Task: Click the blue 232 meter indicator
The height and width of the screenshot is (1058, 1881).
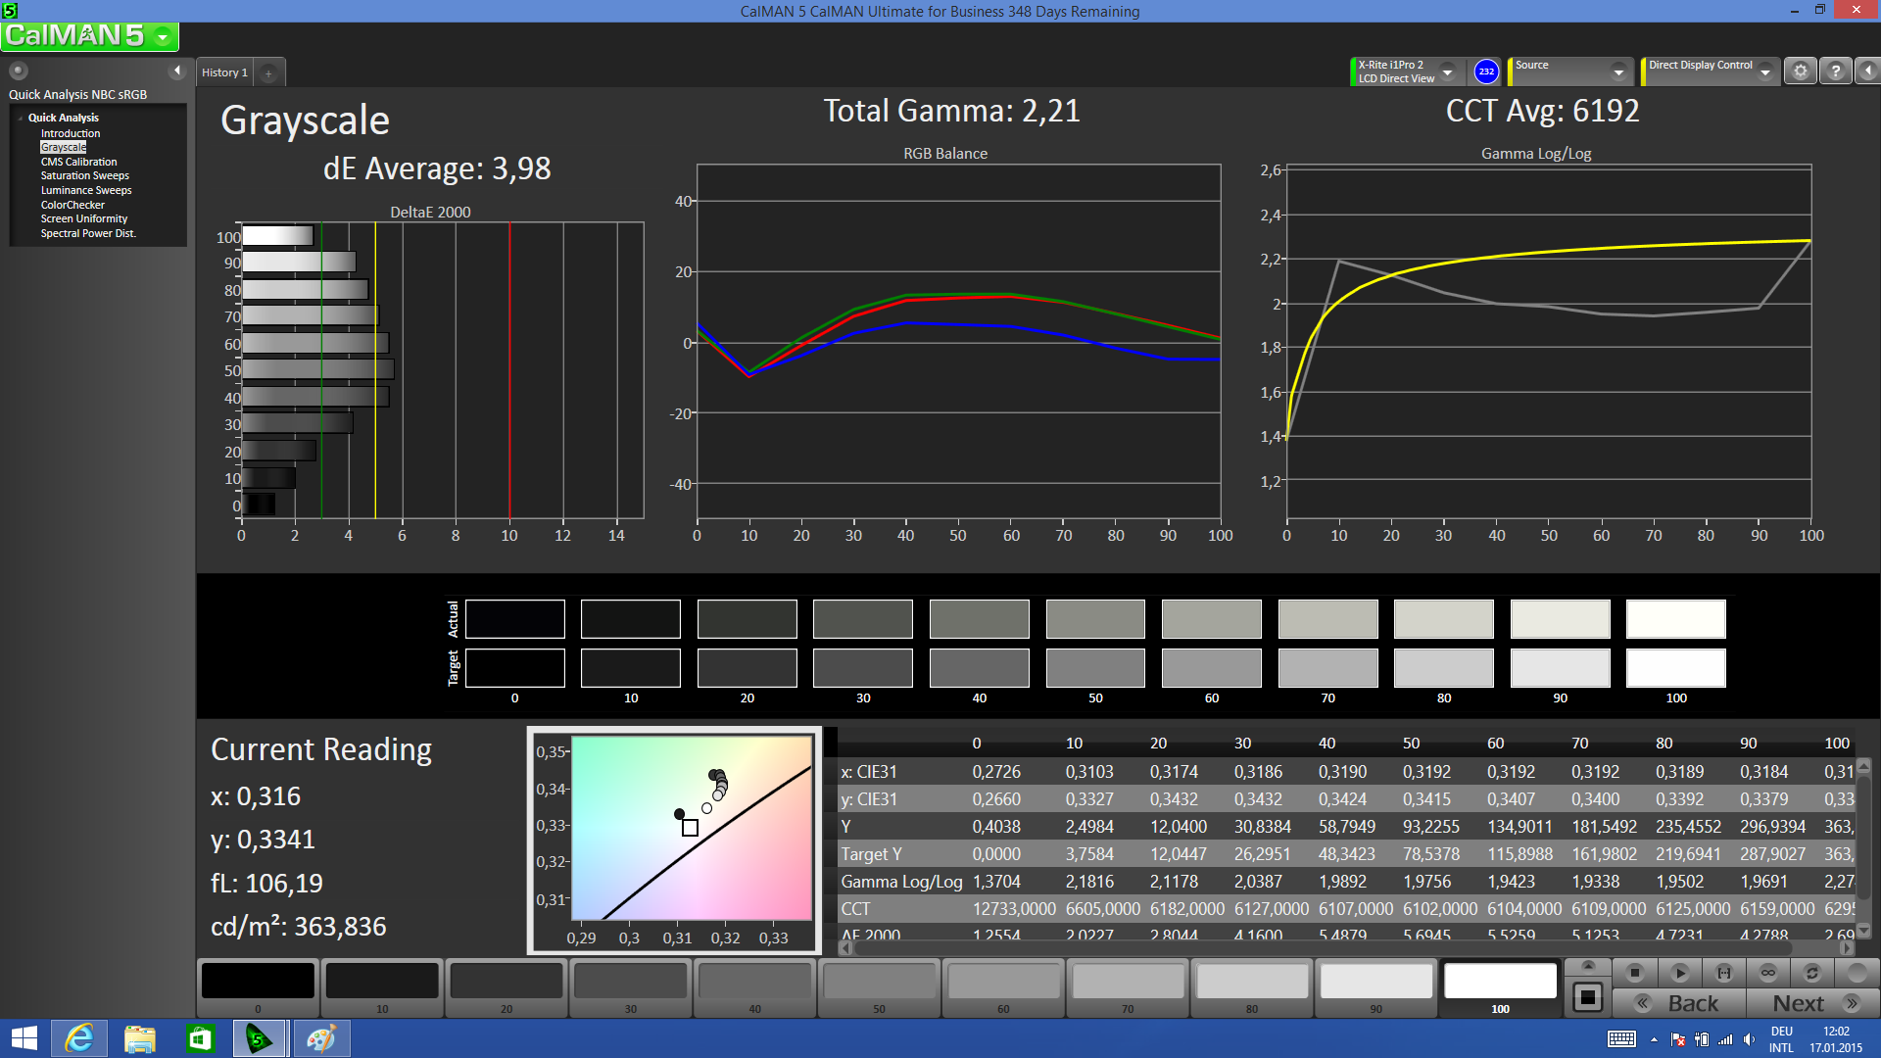Action: [x=1486, y=72]
